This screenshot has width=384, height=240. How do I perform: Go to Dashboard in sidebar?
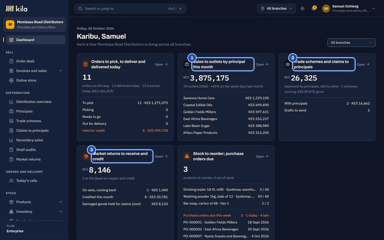point(36,40)
